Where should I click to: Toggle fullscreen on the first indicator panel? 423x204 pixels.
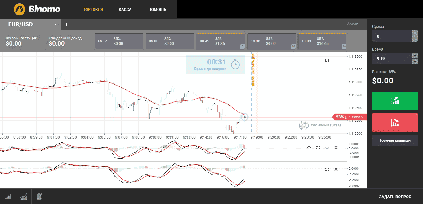(318, 148)
